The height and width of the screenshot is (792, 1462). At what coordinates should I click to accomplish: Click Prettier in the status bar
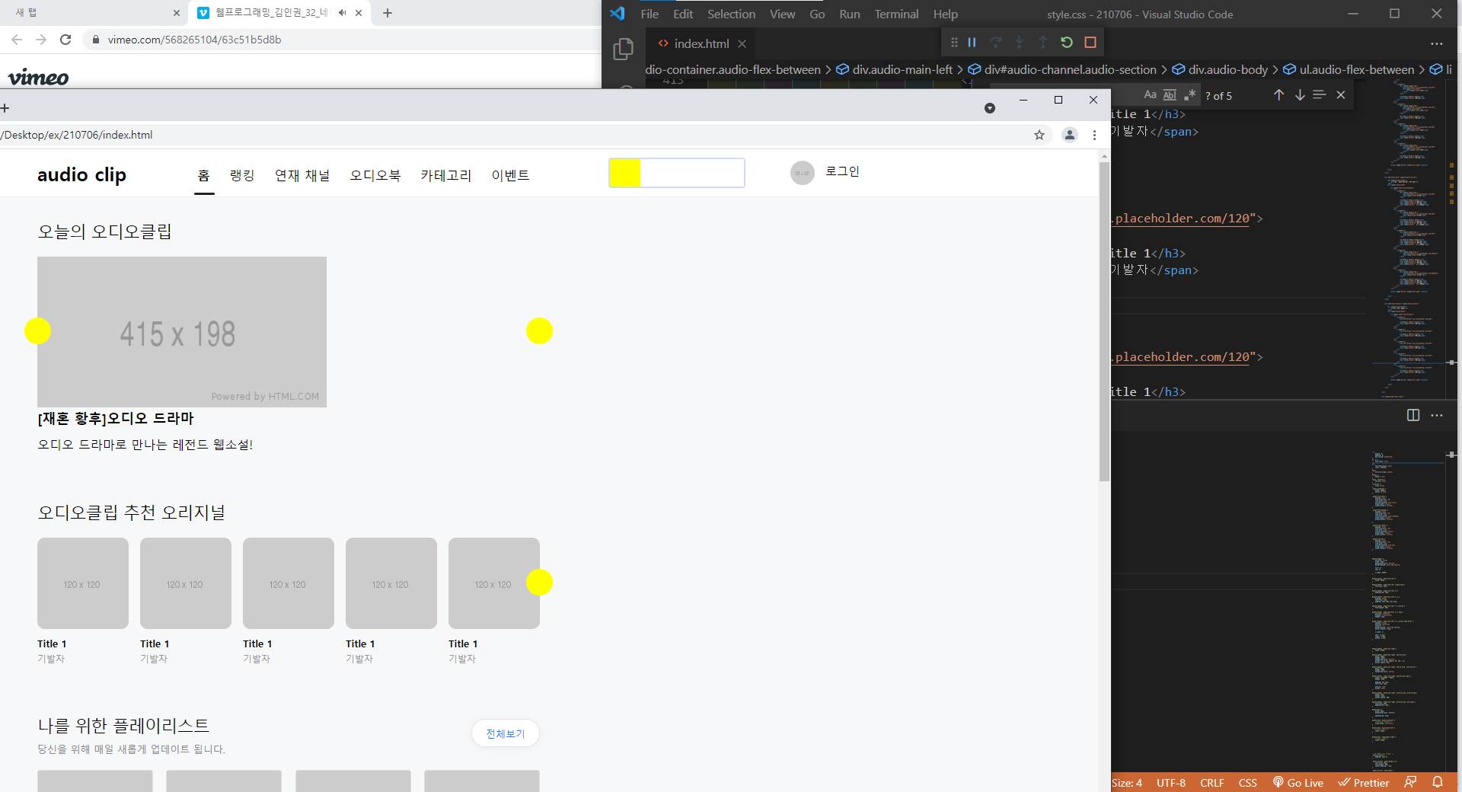1364,782
